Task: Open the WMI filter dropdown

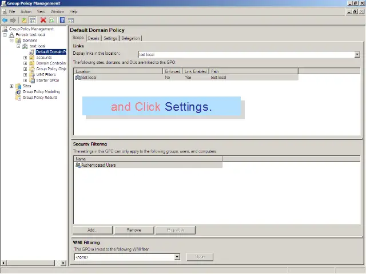Action: tap(177, 257)
